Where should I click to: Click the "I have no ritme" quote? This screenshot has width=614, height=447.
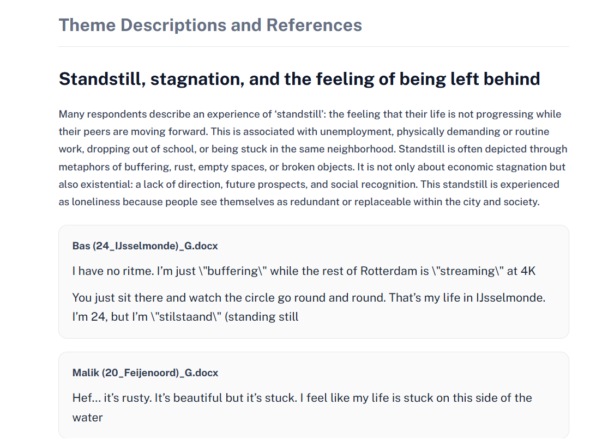(x=304, y=271)
